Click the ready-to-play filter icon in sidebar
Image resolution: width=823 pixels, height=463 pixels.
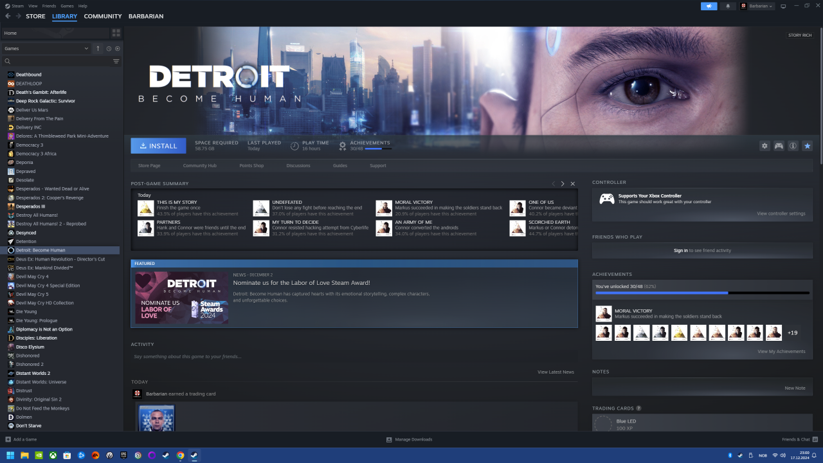117,48
